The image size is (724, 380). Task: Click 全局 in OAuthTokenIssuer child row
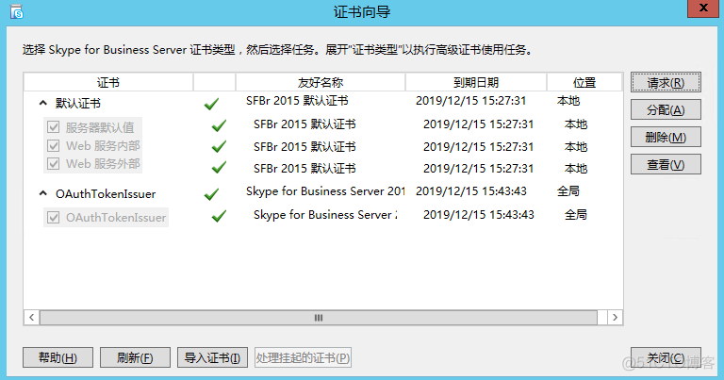point(576,215)
